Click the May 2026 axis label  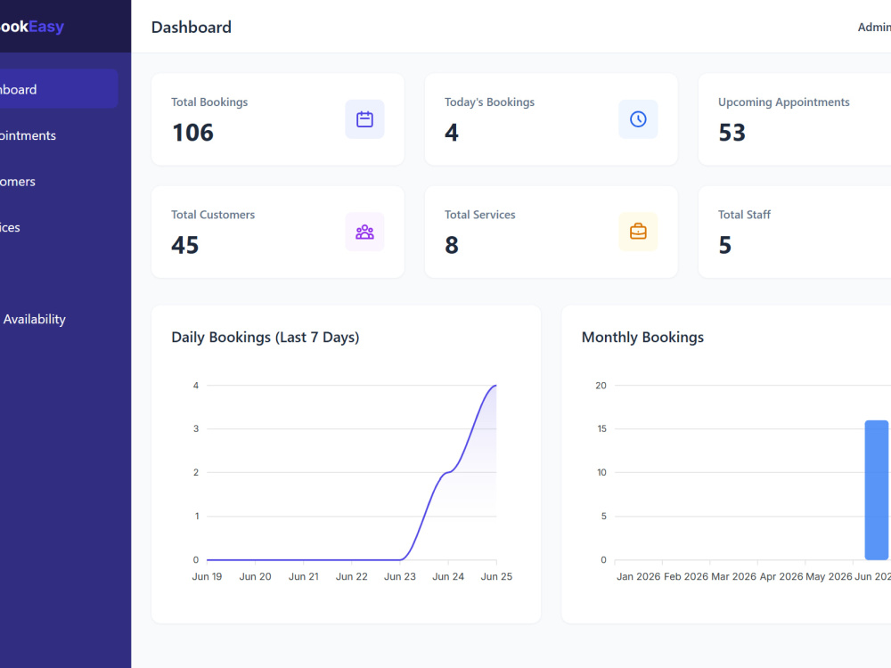click(x=829, y=576)
